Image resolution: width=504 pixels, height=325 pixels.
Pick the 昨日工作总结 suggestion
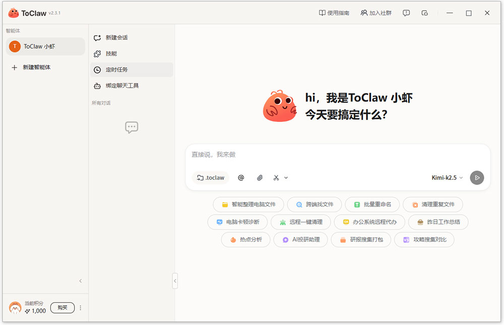[438, 222]
